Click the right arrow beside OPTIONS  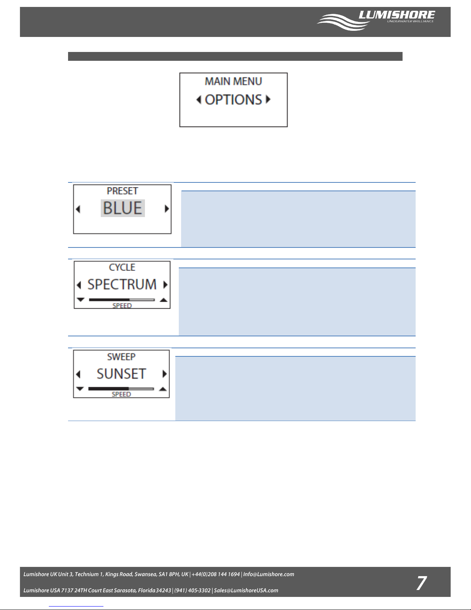click(x=268, y=100)
